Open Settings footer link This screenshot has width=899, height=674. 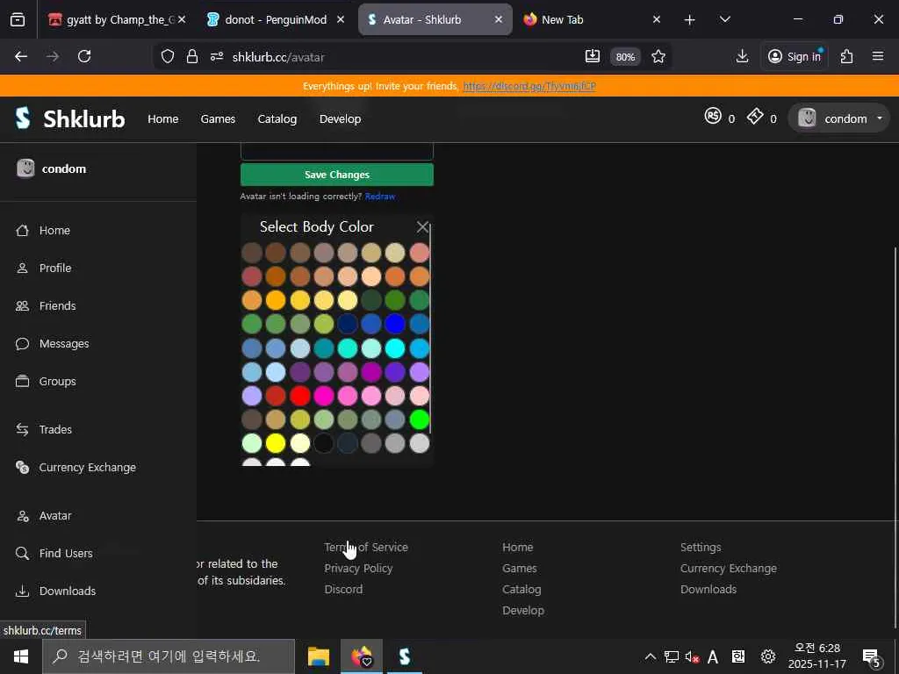(x=701, y=548)
